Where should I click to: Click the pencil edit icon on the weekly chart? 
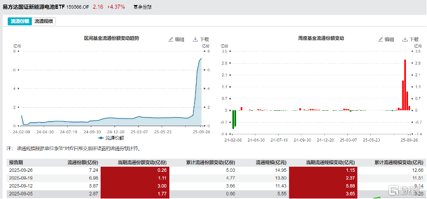[381, 39]
